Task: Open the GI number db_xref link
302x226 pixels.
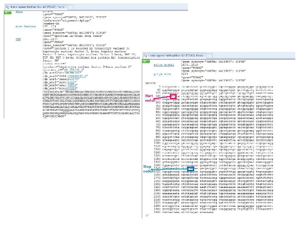Action: [62, 73]
